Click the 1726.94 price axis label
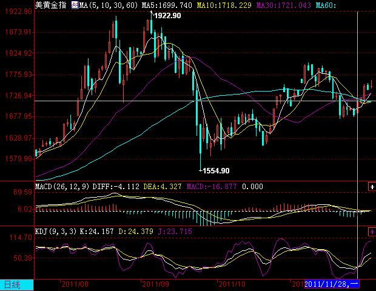 pyautogui.click(x=18, y=96)
